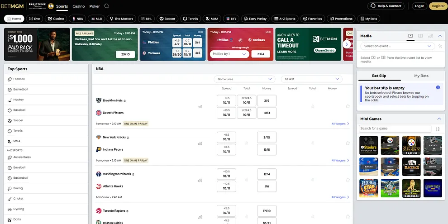Viewport: 448px width, 224px height.
Task: Go to Live section in nav bar
Action: (x=34, y=19)
